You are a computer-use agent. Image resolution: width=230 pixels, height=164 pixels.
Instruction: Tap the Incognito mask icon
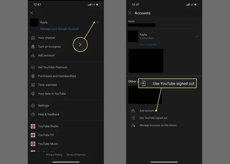pyautogui.click(x=33, y=47)
